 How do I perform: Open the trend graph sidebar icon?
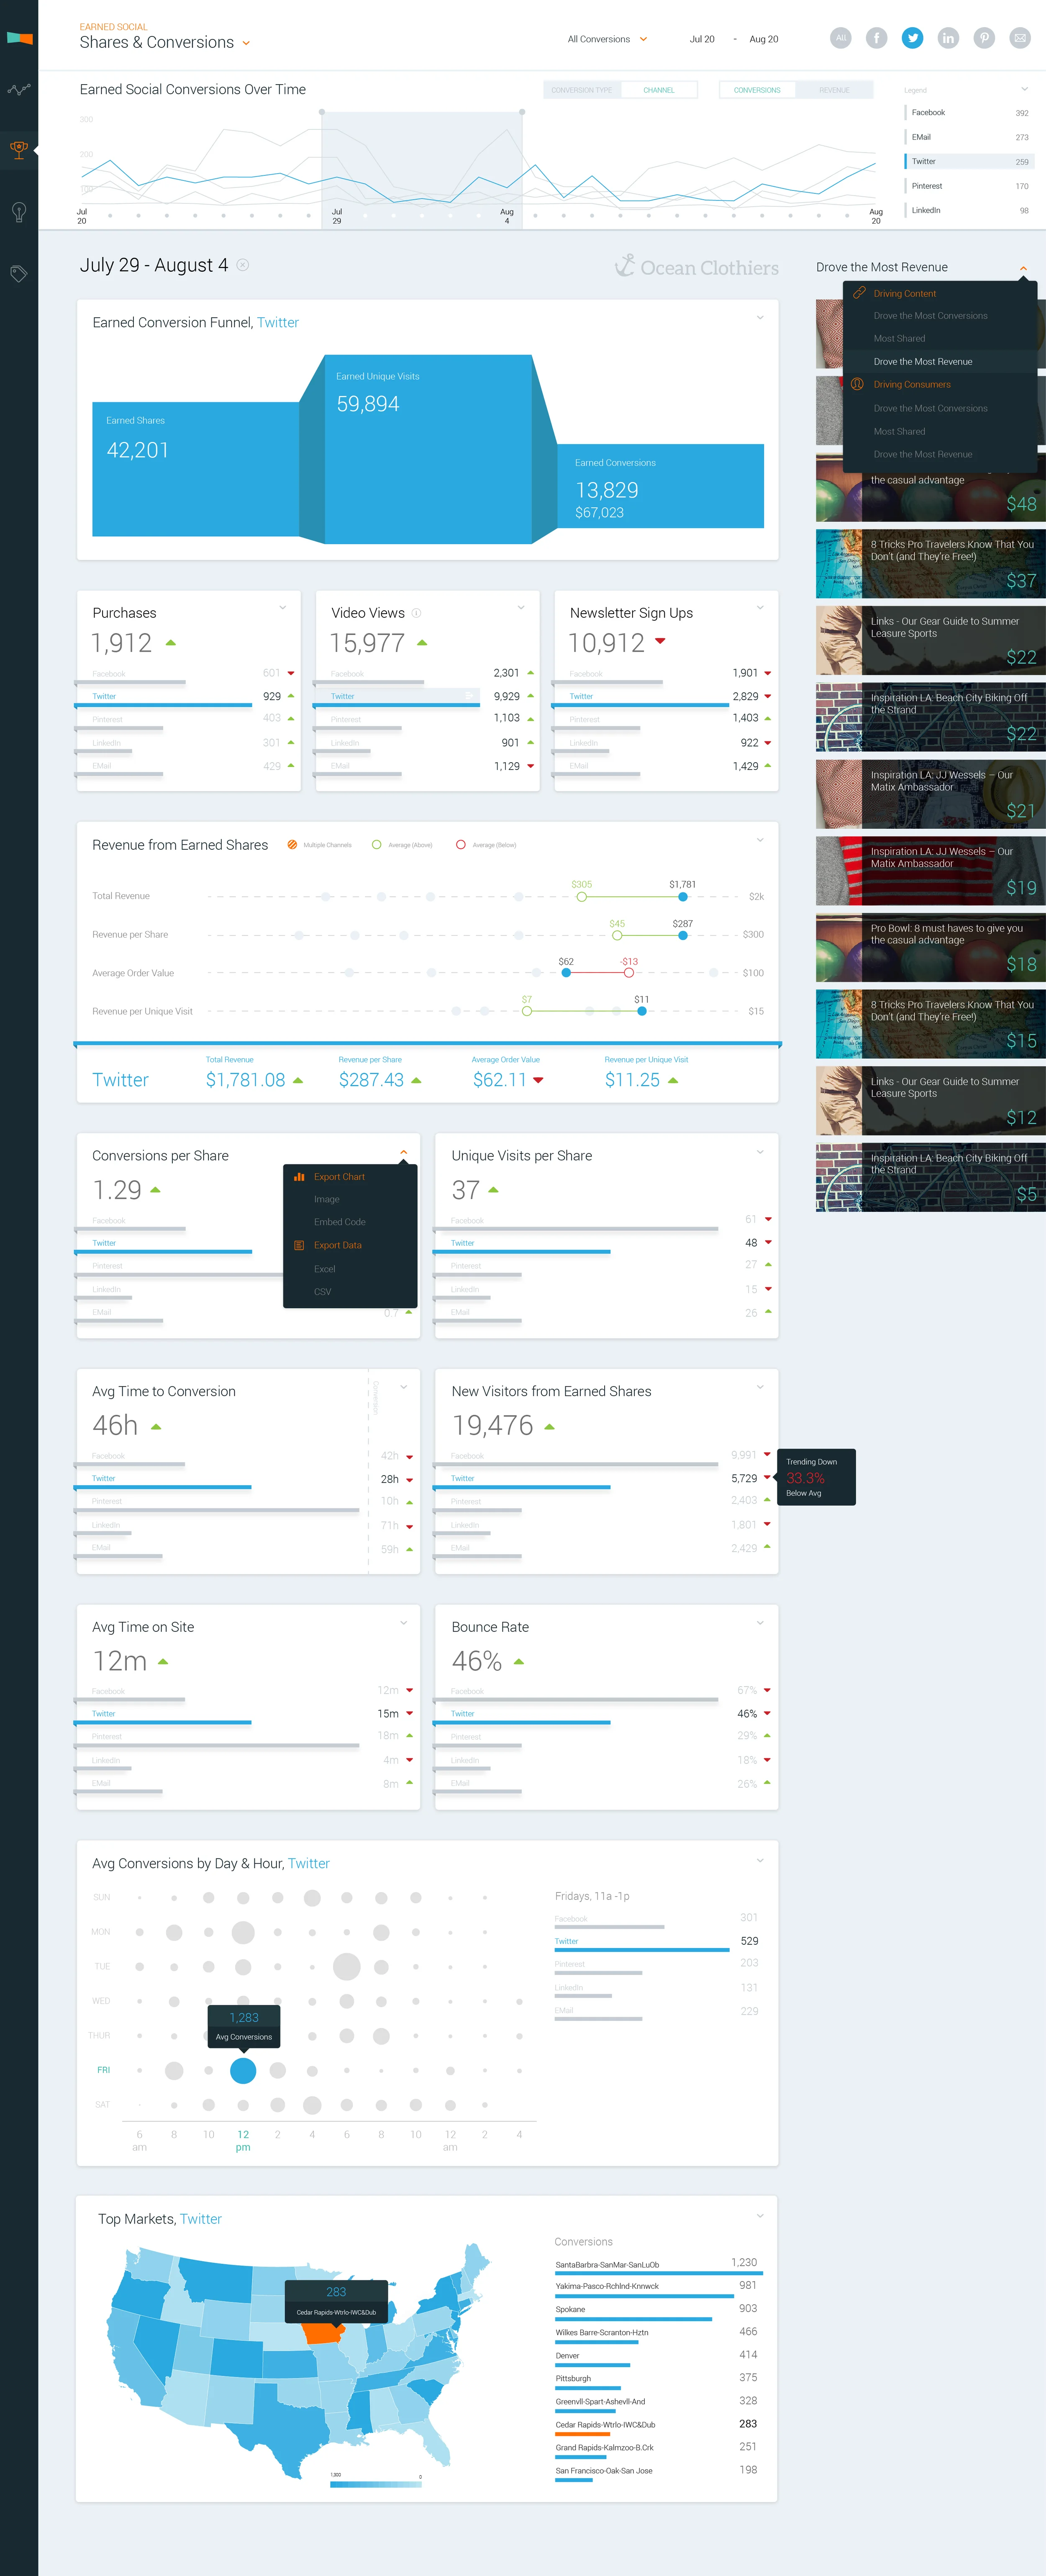(18, 89)
